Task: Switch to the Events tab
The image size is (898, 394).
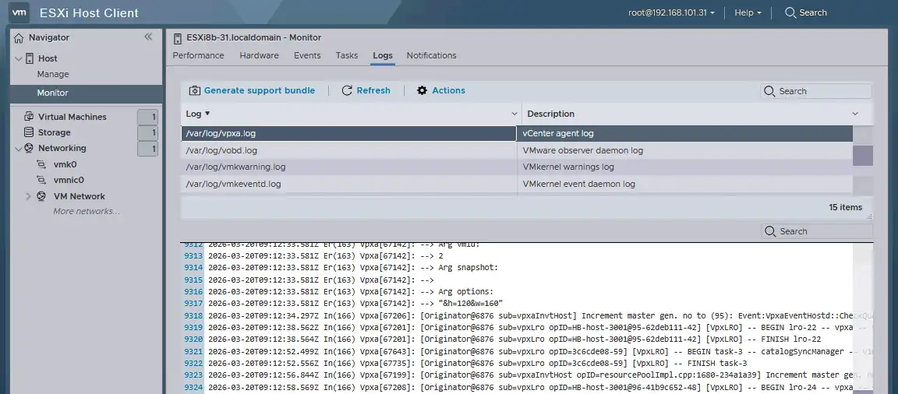Action: pos(307,55)
